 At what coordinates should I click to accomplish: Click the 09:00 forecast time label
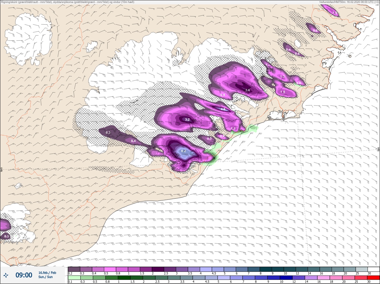24,275
